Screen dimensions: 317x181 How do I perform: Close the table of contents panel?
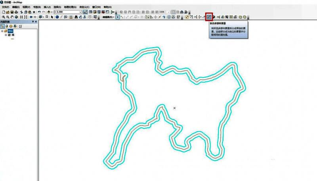pyautogui.click(x=36, y=22)
